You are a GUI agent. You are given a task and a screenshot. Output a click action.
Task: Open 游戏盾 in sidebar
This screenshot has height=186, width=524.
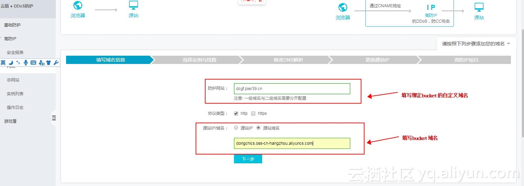pos(10,121)
